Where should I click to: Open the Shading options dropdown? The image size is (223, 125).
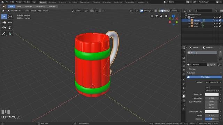tap(175, 11)
